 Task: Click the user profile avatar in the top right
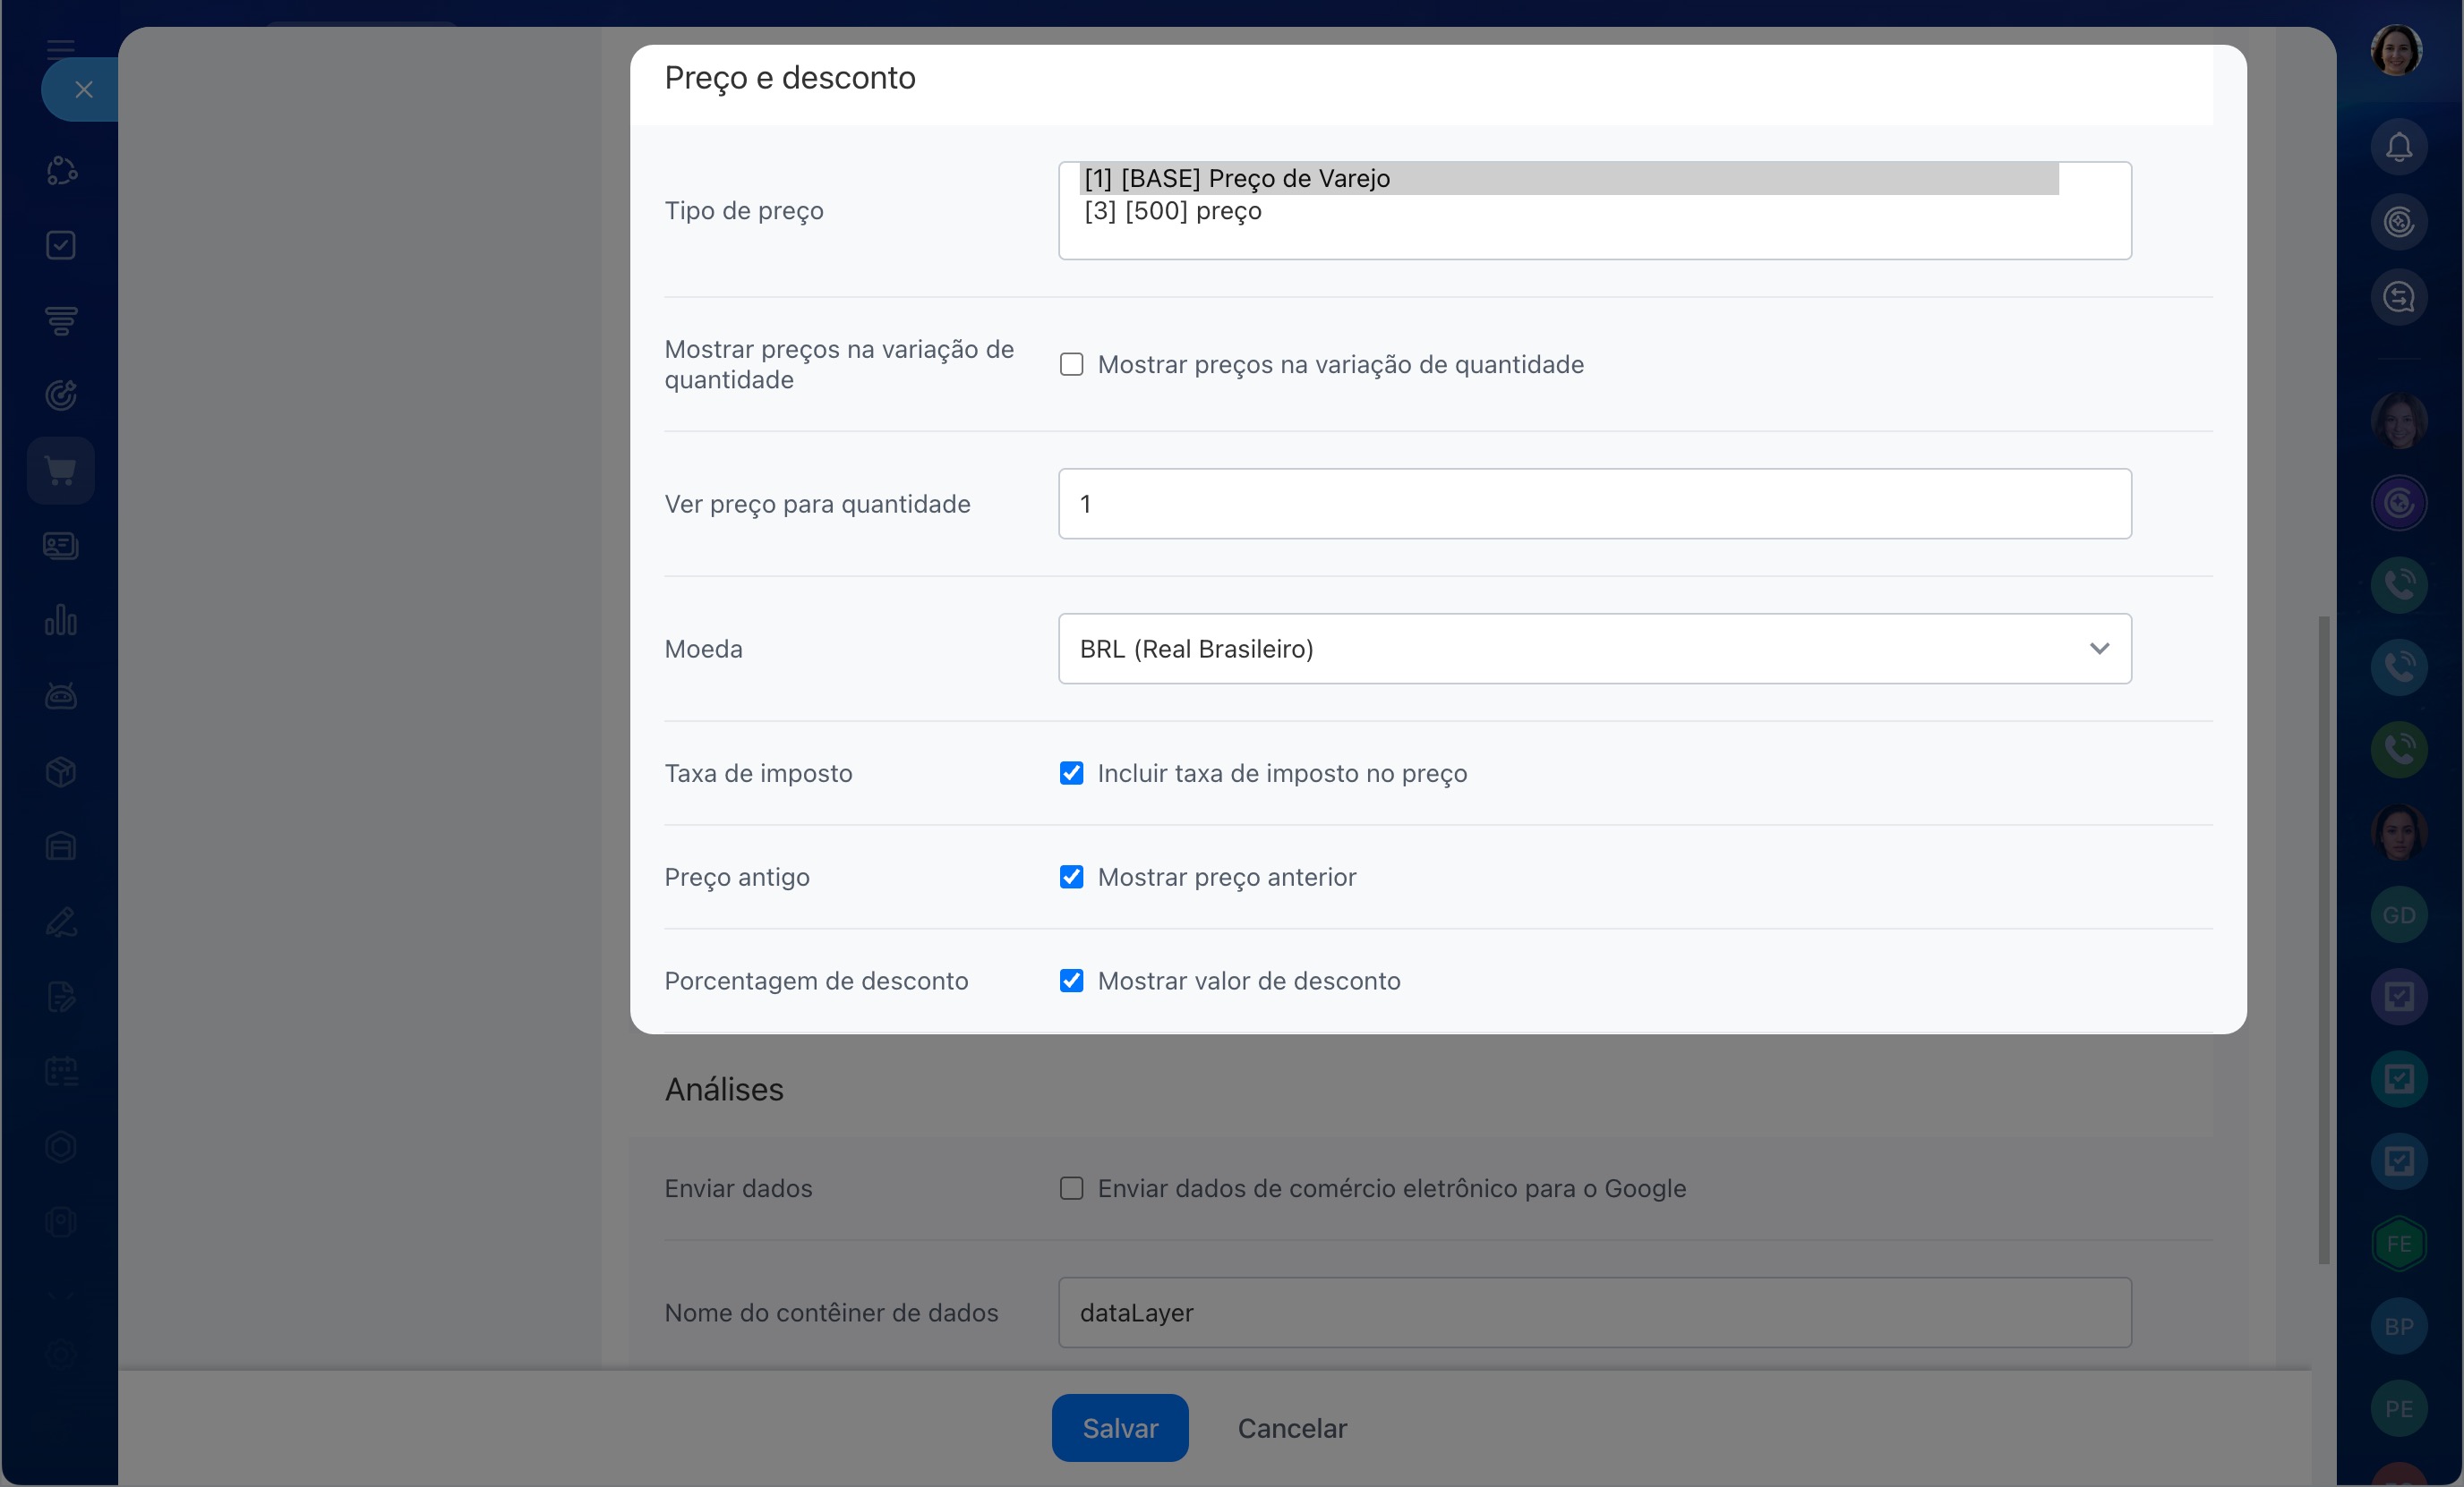point(2396,51)
